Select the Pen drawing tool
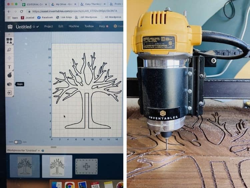 9,50
